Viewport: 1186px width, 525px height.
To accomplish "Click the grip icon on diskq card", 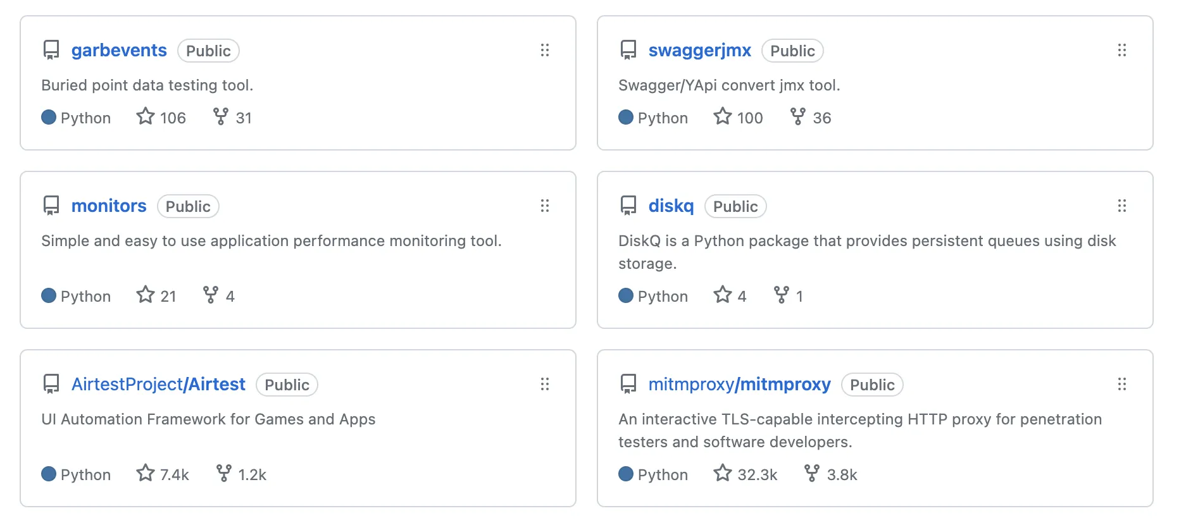I will pyautogui.click(x=1121, y=206).
